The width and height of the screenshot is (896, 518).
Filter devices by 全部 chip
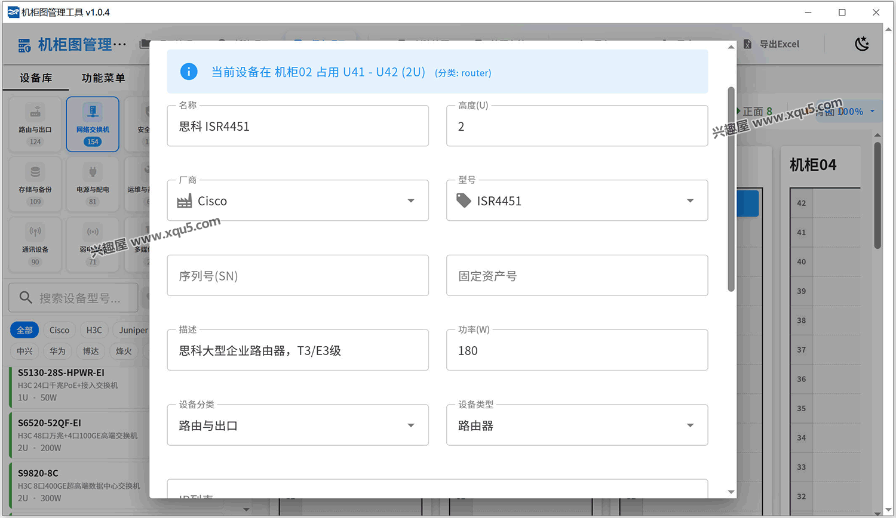[24, 330]
